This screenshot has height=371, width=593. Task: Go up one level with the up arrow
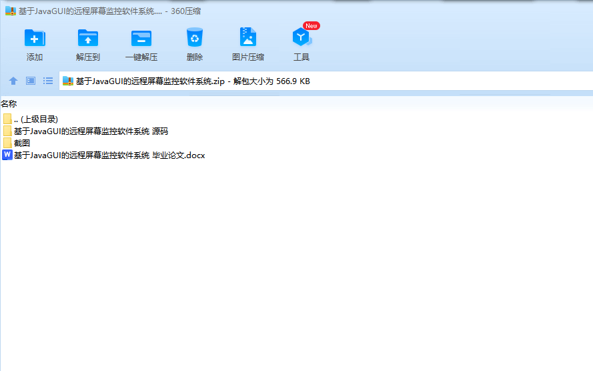click(13, 81)
